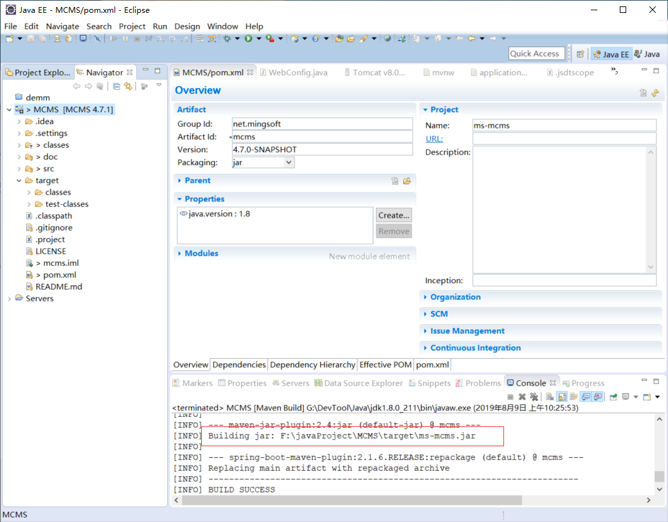Image resolution: width=668 pixels, height=522 pixels.
Task: Click the green Run button icon
Action: [x=248, y=39]
